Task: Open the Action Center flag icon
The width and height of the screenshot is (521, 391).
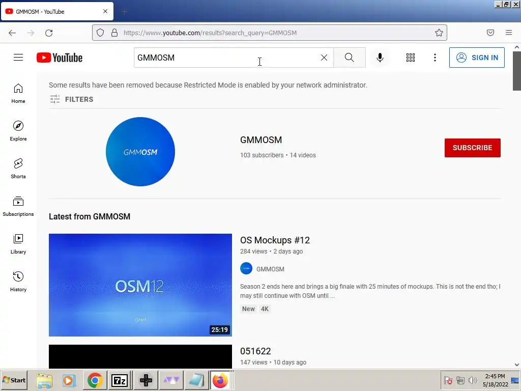Action: [x=448, y=380]
